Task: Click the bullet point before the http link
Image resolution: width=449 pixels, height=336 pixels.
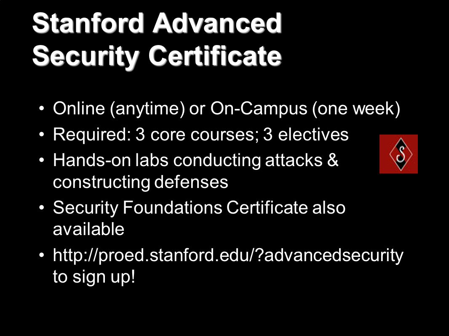Action: tap(42, 255)
